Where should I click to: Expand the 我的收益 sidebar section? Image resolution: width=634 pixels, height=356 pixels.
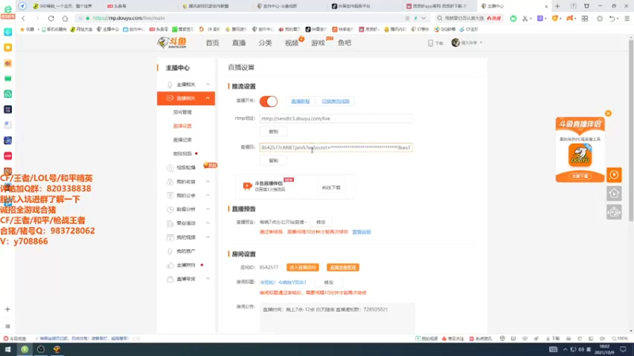point(208,182)
